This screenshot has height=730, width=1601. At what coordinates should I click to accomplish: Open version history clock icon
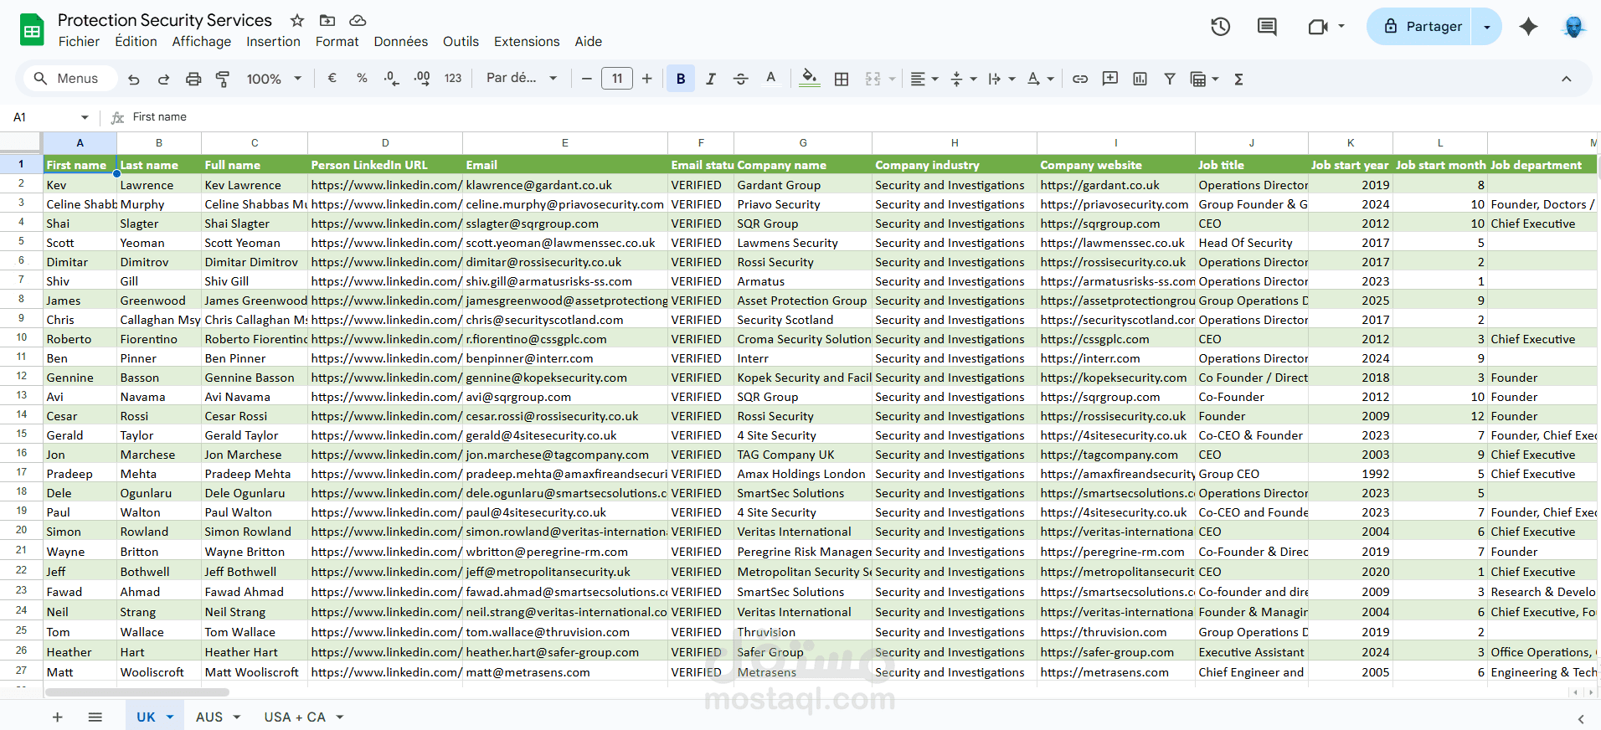[x=1221, y=27]
